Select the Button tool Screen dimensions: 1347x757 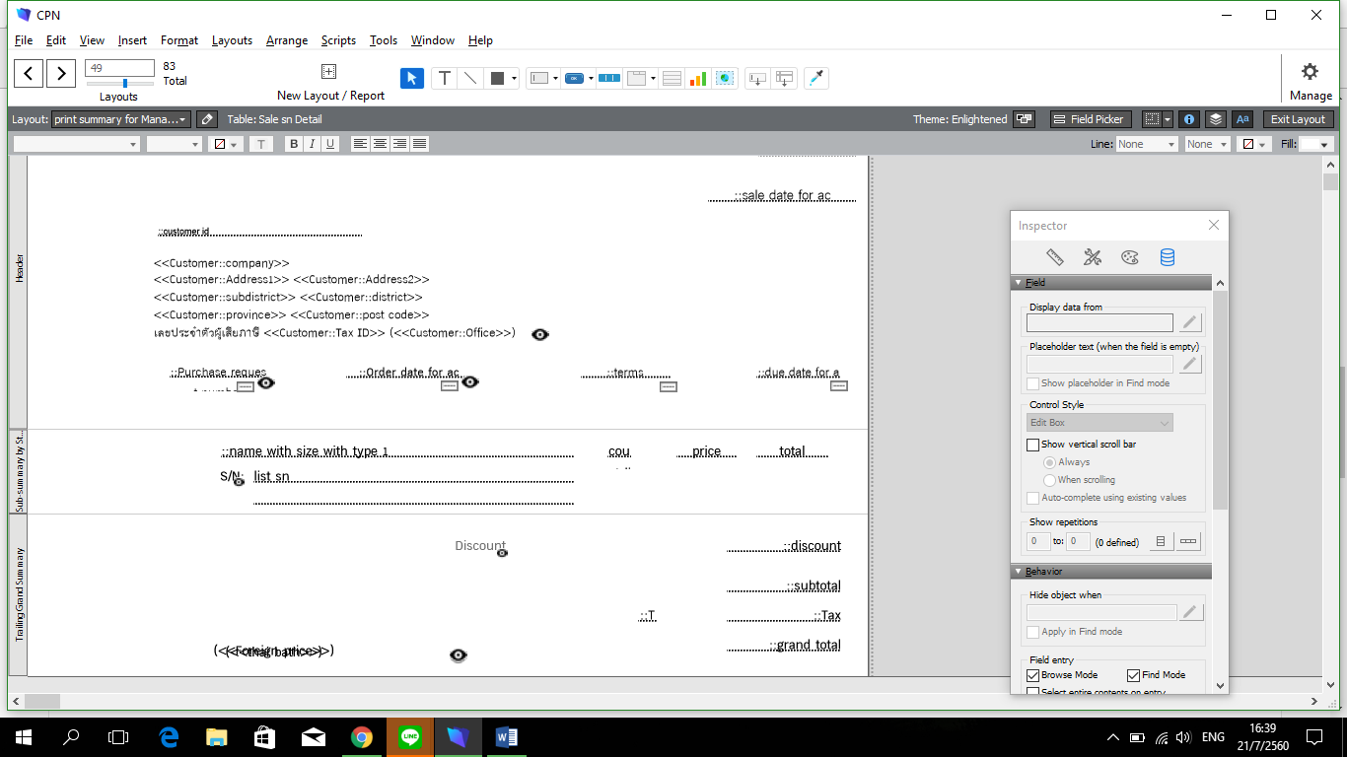pyautogui.click(x=574, y=78)
